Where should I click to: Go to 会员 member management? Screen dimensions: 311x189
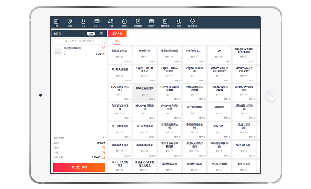[x=83, y=22]
